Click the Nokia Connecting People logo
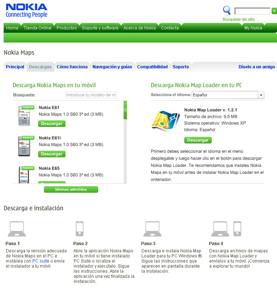Viewport: 277px width, 288px height. [x=26, y=11]
